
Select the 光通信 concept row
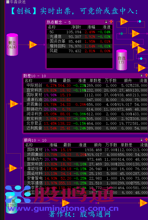[80, 37]
